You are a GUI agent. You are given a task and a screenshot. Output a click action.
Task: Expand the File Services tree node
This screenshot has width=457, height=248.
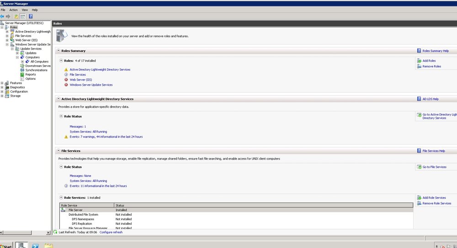coord(7,36)
